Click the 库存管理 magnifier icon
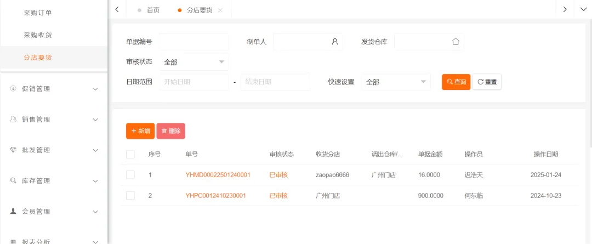The image size is (592, 244). [x=13, y=180]
